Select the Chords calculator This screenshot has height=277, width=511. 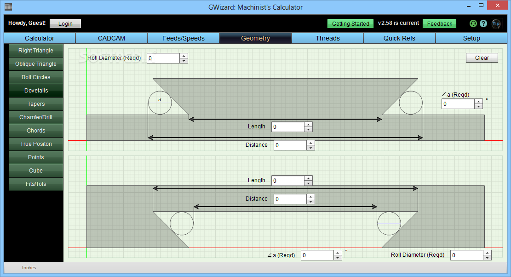[36, 131]
